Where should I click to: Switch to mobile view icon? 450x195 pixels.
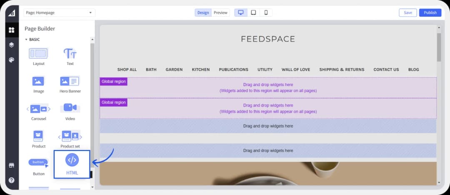point(266,12)
